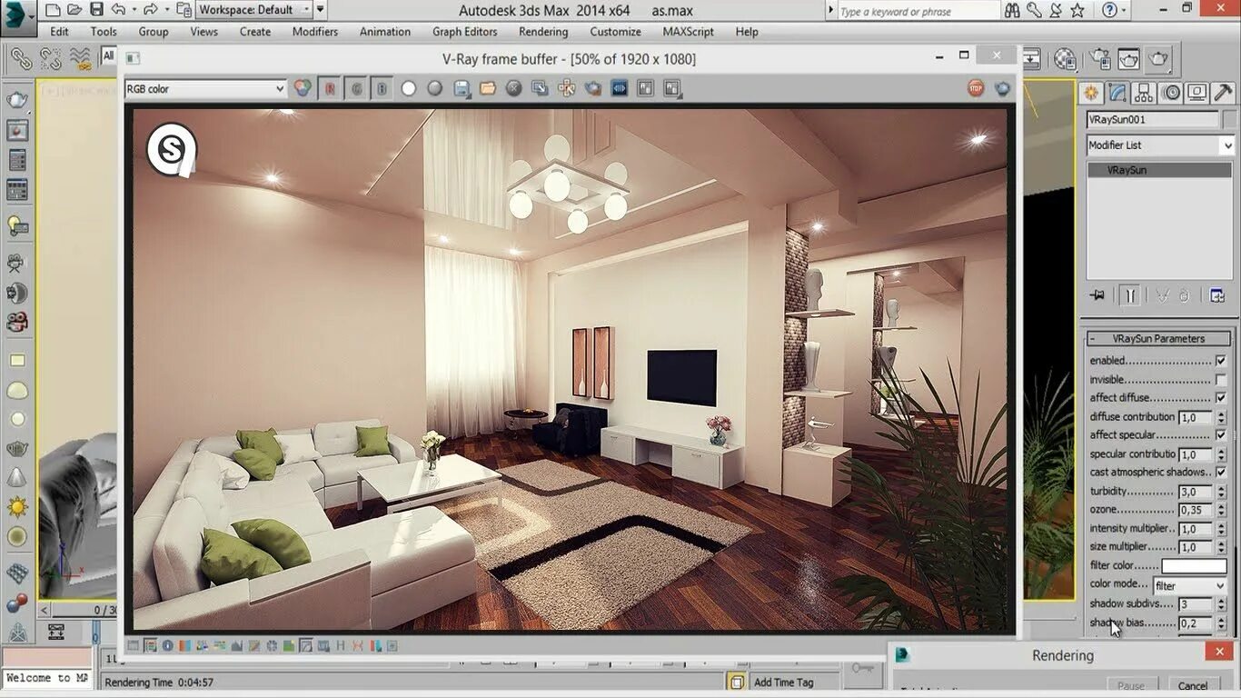Toggle cast atmospheric shadows checkbox
This screenshot has height=698, width=1241.
click(x=1220, y=473)
